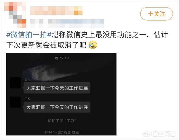Select the second 大家汇报一下今天的工作进展 bubble
The image size is (179, 140).
tap(57, 107)
